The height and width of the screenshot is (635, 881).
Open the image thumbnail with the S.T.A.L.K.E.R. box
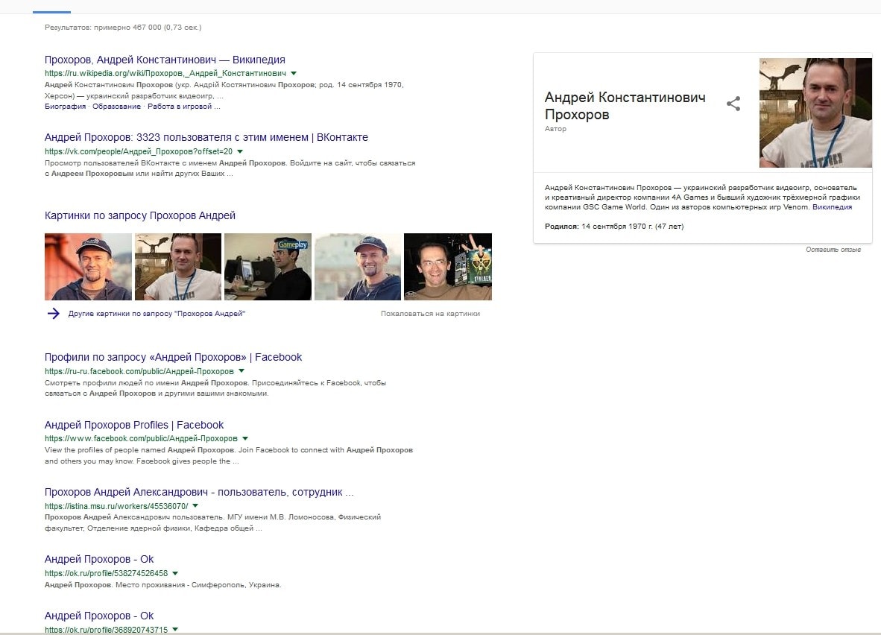point(448,266)
